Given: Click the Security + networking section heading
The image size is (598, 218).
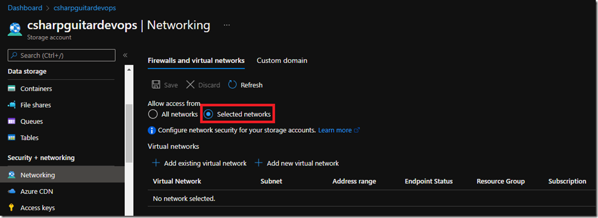Looking at the screenshot, I should click(41, 158).
